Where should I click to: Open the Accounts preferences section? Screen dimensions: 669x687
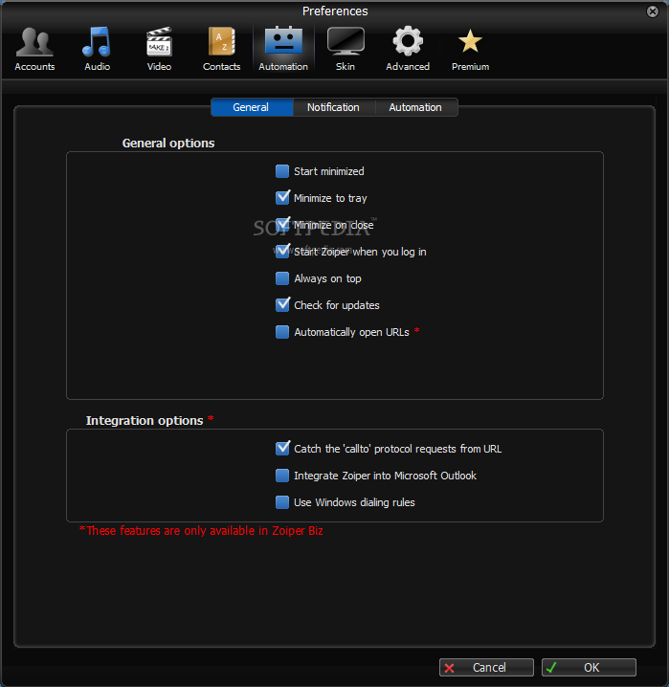coord(34,49)
